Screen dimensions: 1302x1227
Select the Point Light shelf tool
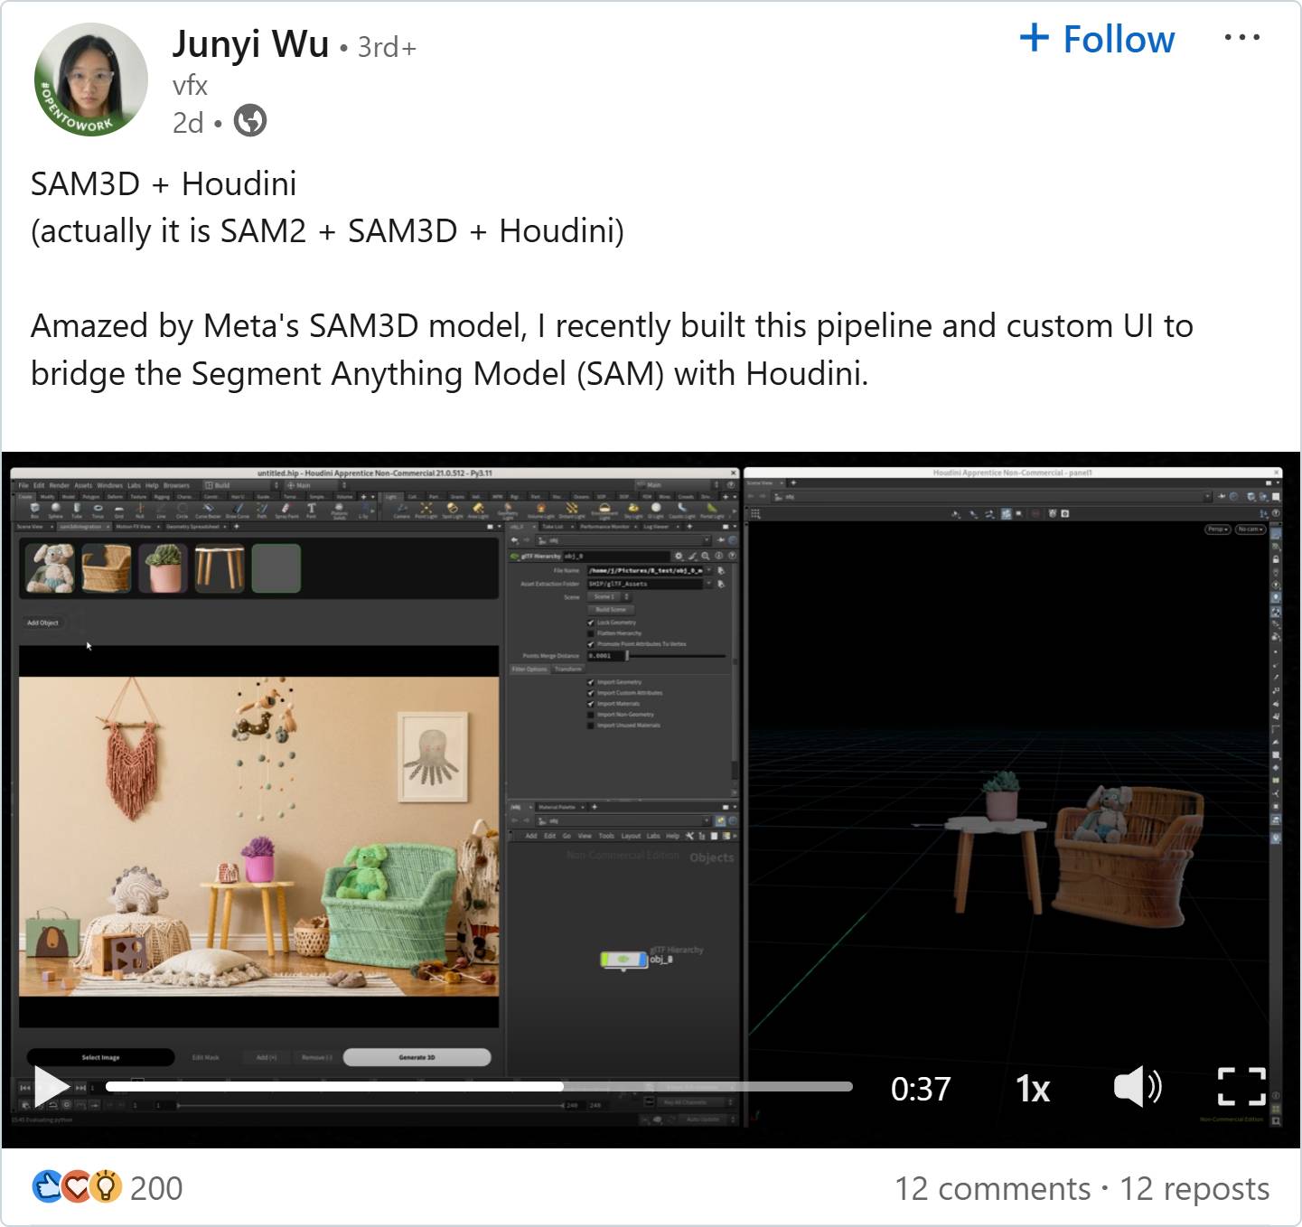426,510
